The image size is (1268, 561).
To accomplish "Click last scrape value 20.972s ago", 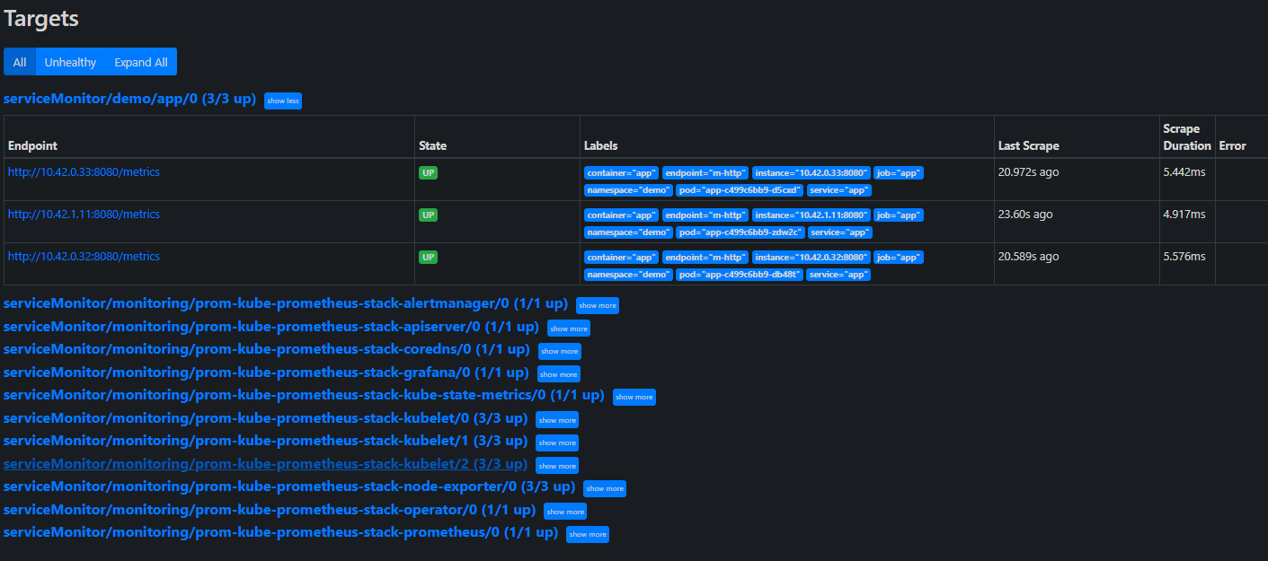I will pyautogui.click(x=1028, y=171).
